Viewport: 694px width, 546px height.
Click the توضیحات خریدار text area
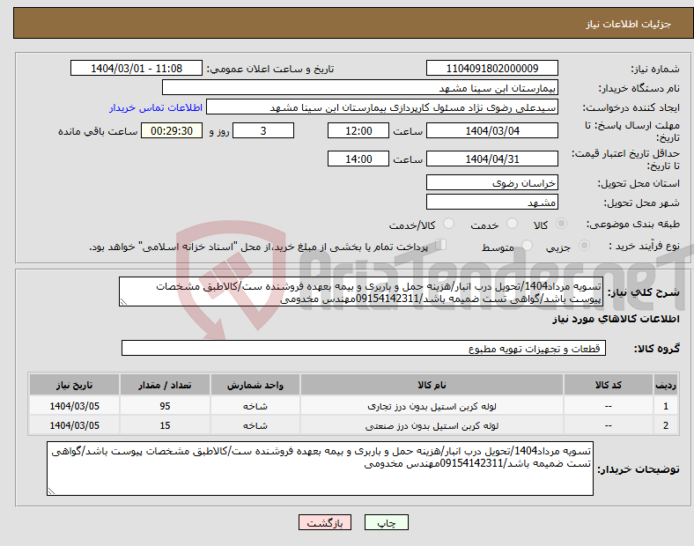click(320, 469)
